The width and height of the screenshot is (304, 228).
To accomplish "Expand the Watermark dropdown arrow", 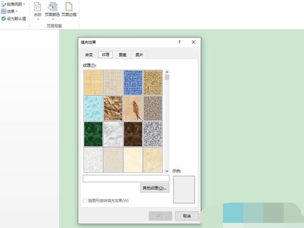I will [37, 20].
